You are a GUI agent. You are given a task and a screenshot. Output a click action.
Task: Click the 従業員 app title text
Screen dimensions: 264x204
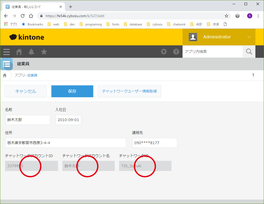23,64
